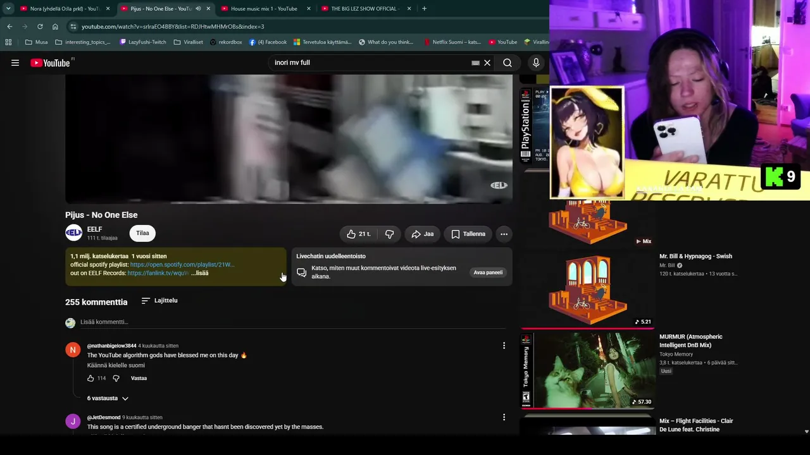Open the Netflix Suomi bookmark

(x=452, y=42)
